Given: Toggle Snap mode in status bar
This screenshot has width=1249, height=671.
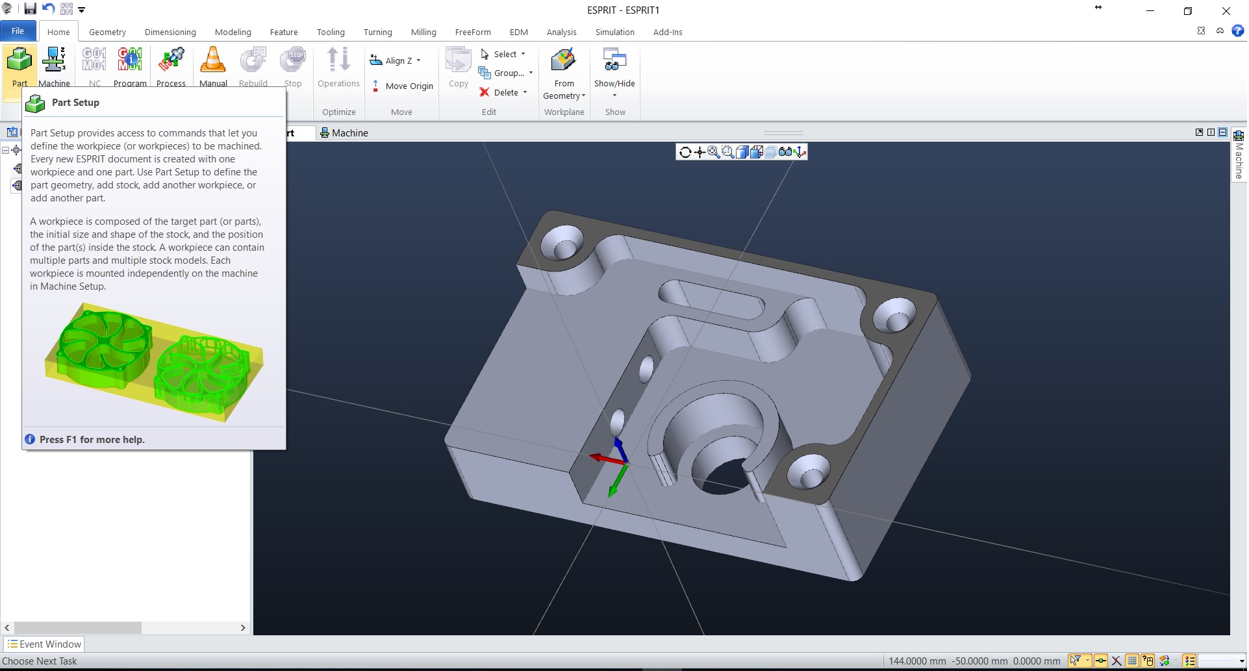Looking at the screenshot, I should 1101,661.
